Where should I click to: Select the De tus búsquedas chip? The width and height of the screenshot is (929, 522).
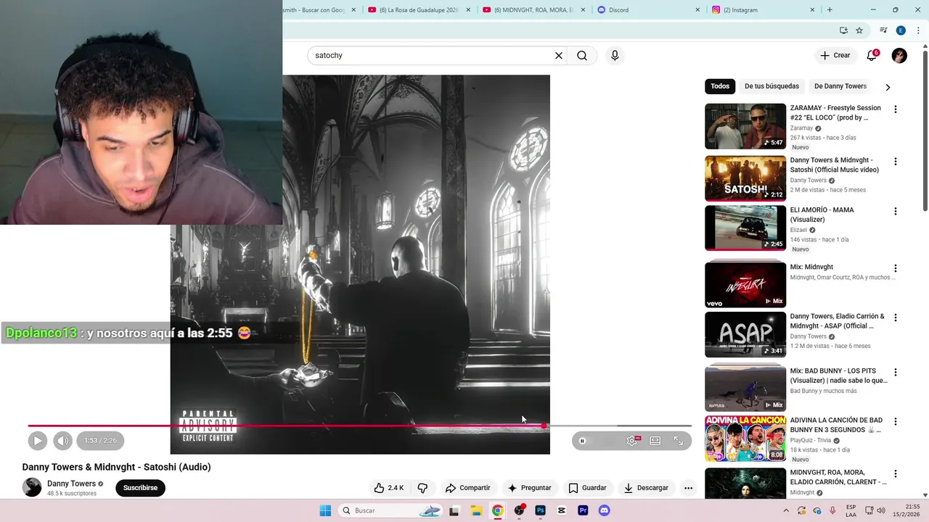click(x=772, y=86)
